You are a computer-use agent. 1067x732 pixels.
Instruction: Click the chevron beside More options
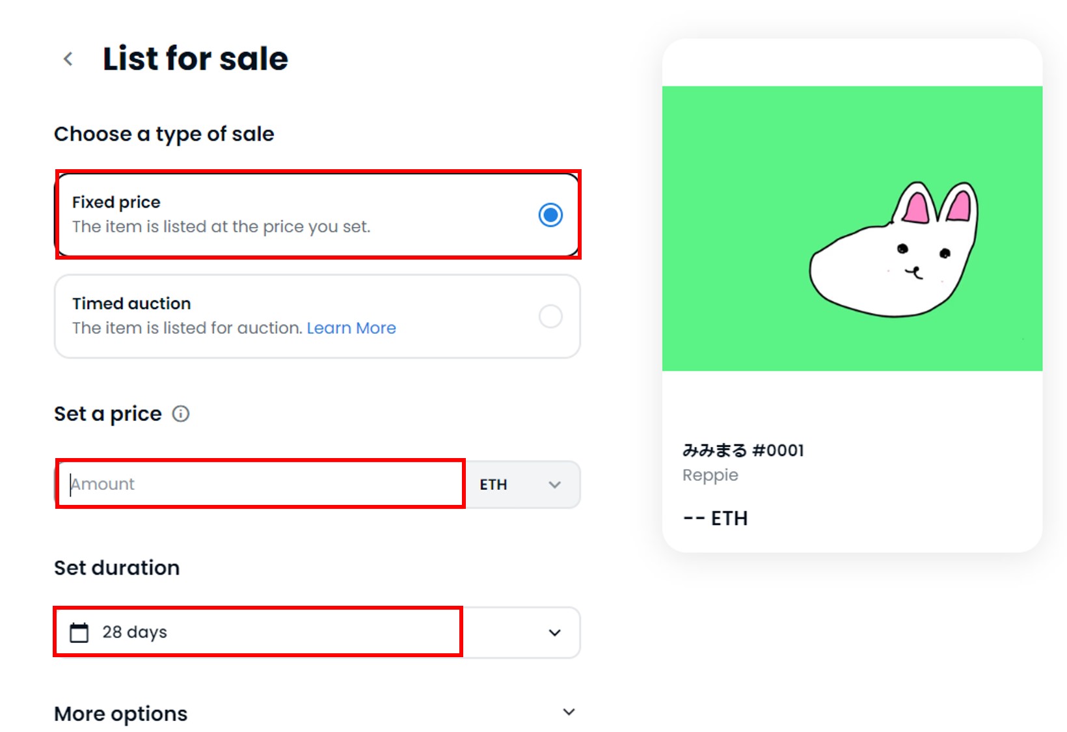pyautogui.click(x=567, y=712)
